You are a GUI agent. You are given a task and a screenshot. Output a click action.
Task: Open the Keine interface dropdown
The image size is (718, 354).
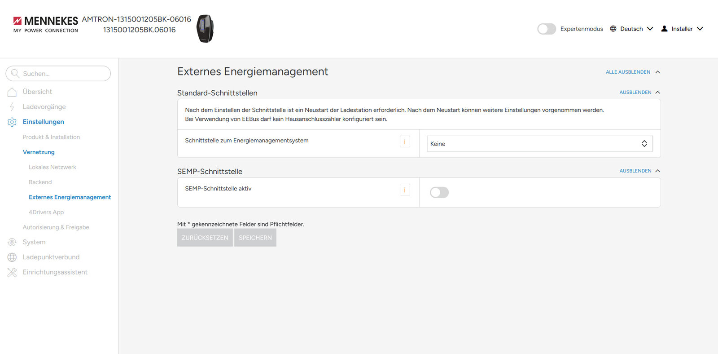[x=540, y=144]
